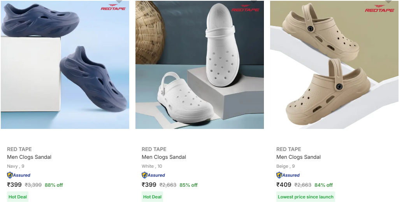This screenshot has height=205, width=404.
Task: Open Men Clogs Sandal link for Beige, 9
Action: pyautogui.click(x=299, y=157)
